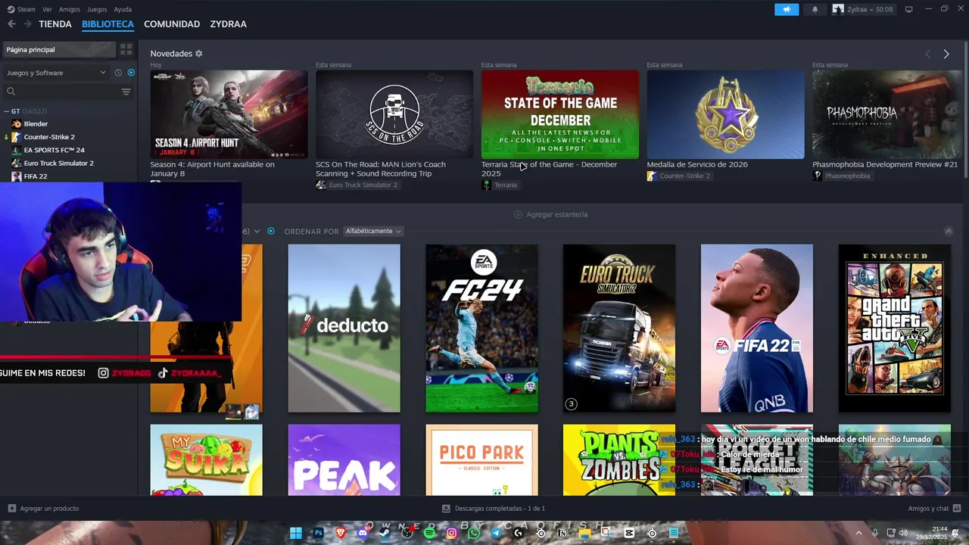Go back with the left navigation arrow

(x=11, y=24)
